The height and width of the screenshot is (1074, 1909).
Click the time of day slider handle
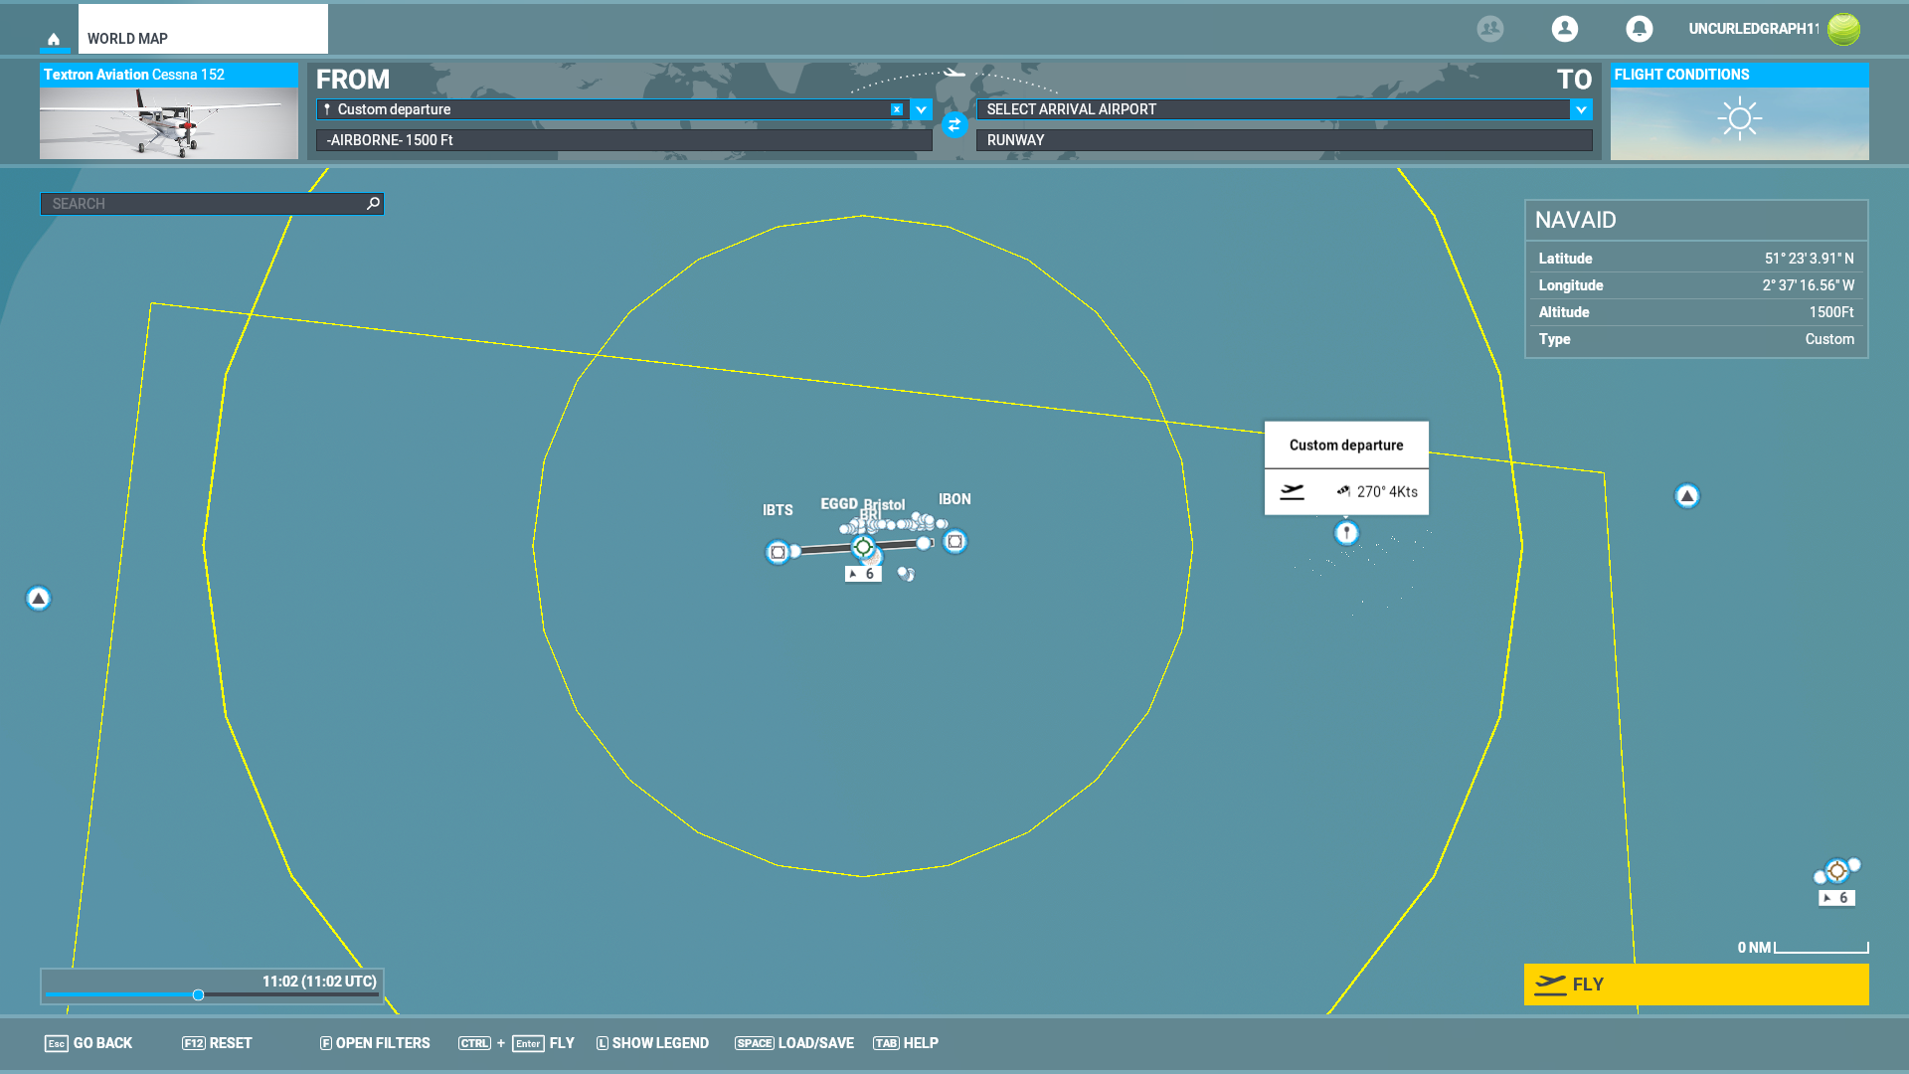198,994
